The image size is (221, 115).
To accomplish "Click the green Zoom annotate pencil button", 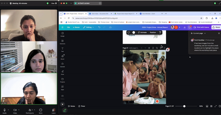I will [x=65, y=111].
